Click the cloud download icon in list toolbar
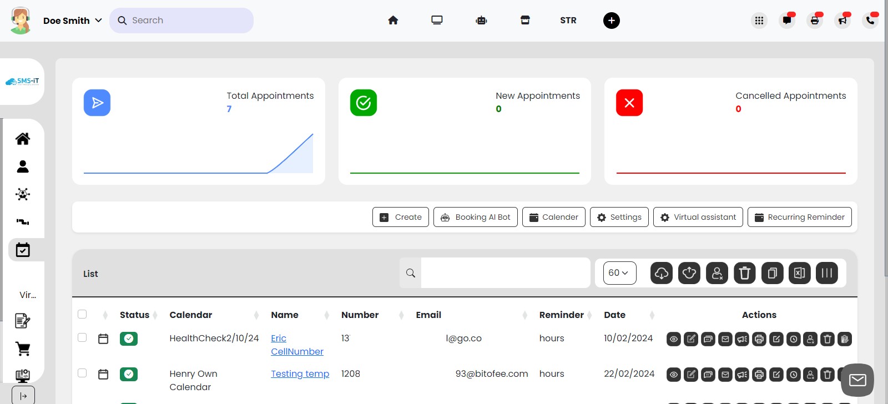 (x=661, y=273)
